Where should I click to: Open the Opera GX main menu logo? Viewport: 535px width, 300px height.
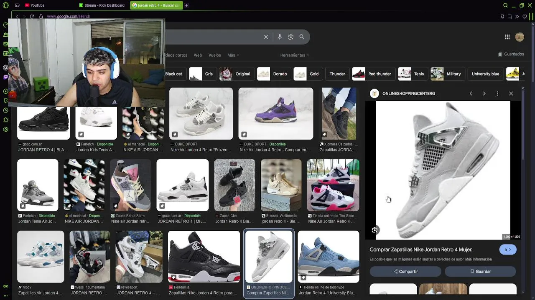click(x=5, y=5)
